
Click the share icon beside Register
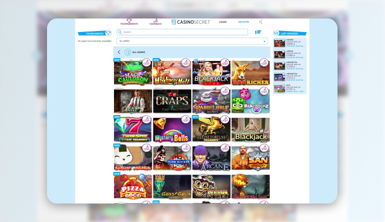(x=260, y=22)
